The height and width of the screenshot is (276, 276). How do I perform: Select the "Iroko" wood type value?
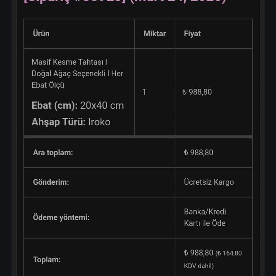[x=99, y=122]
